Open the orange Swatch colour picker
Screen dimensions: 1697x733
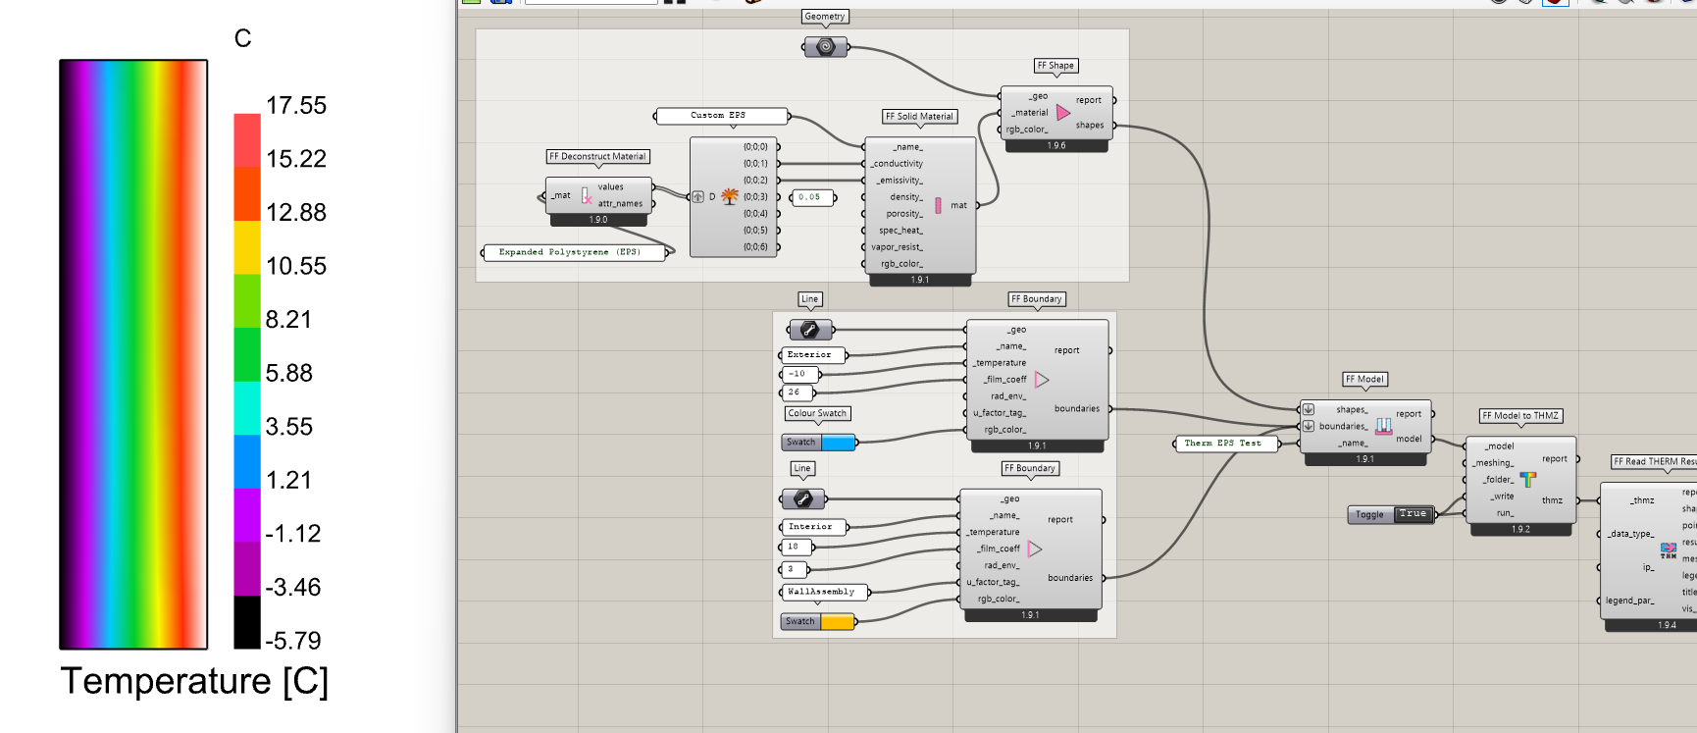click(837, 621)
